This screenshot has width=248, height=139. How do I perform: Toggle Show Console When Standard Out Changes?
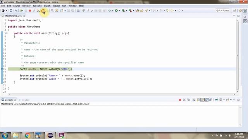pos(207,100)
